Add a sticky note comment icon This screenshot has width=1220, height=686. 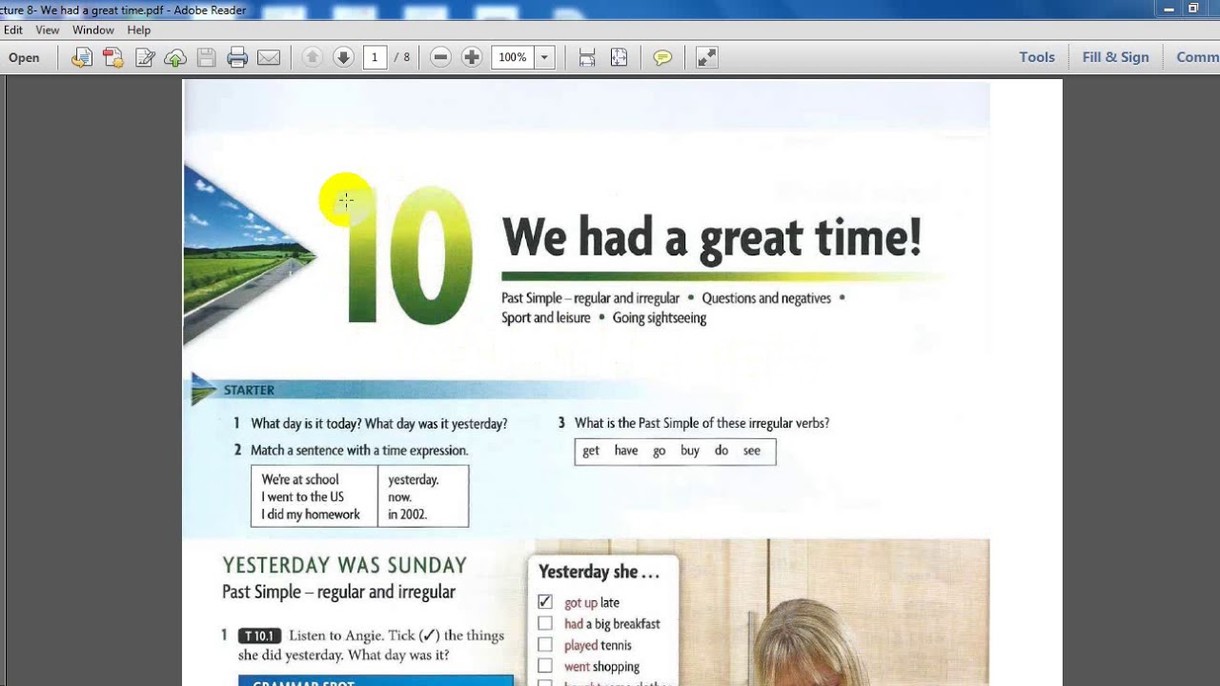tap(662, 57)
